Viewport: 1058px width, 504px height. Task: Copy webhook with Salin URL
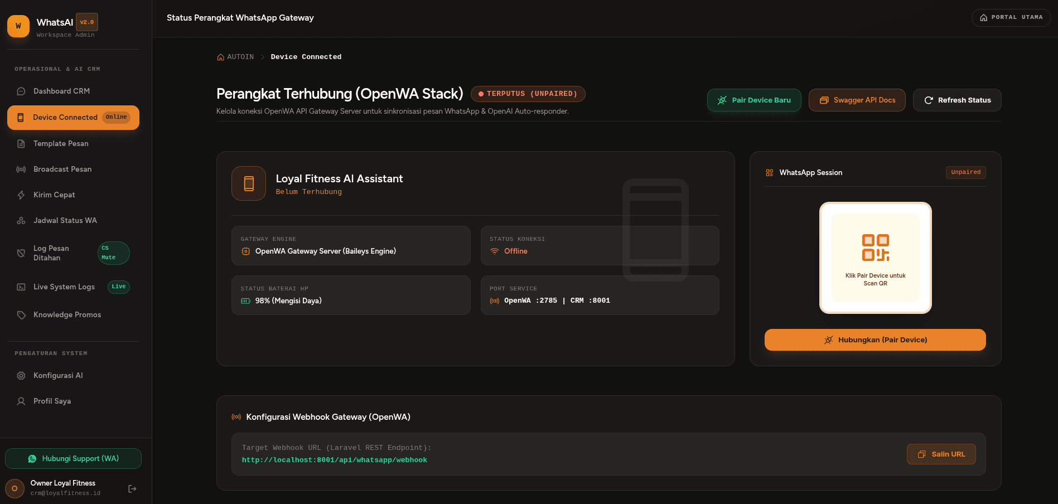(941, 454)
